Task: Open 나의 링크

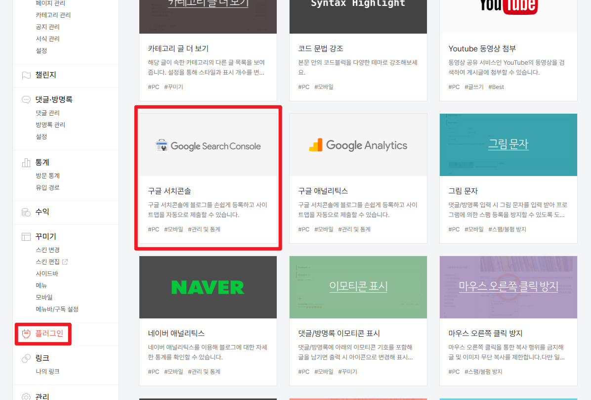Action: [47, 371]
